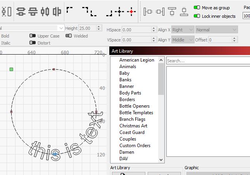Screen dimensions: 250x175
Task: Select Damen category
Action: coord(127,152)
